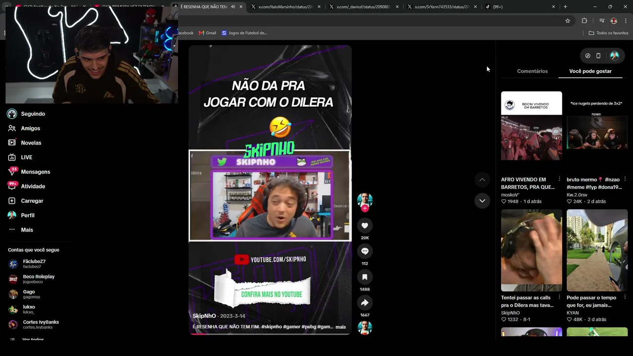Open the Novelas section icon
The width and height of the screenshot is (633, 356).
(12, 143)
